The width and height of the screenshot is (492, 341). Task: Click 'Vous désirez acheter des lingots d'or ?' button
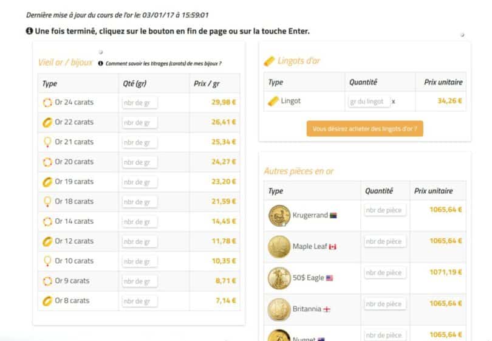coord(364,129)
